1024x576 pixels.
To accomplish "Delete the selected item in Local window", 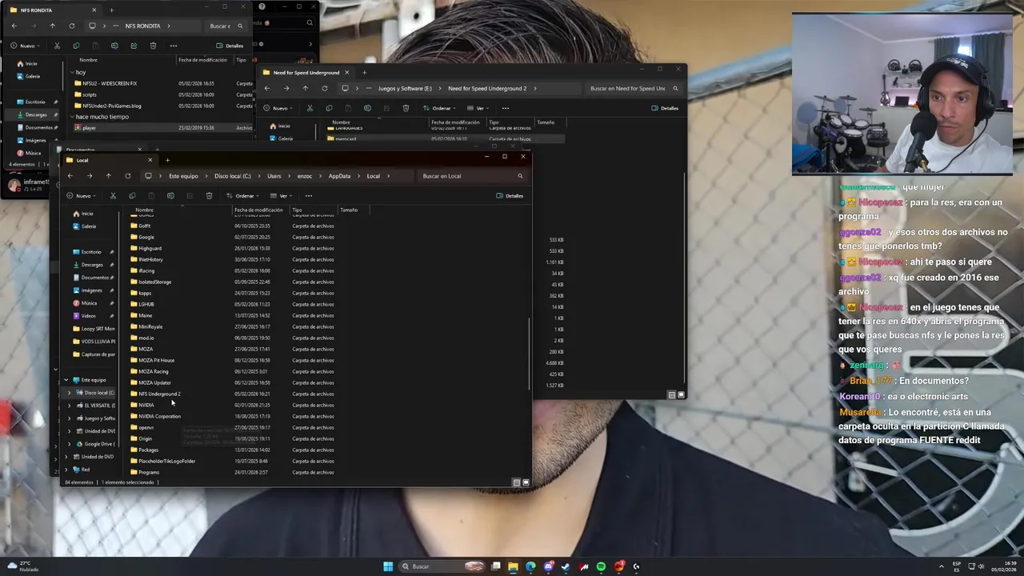I will pyautogui.click(x=209, y=196).
